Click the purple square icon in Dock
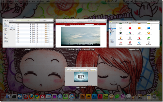Image resolution: width=163 pixels, height=102 pixels. click(54, 96)
